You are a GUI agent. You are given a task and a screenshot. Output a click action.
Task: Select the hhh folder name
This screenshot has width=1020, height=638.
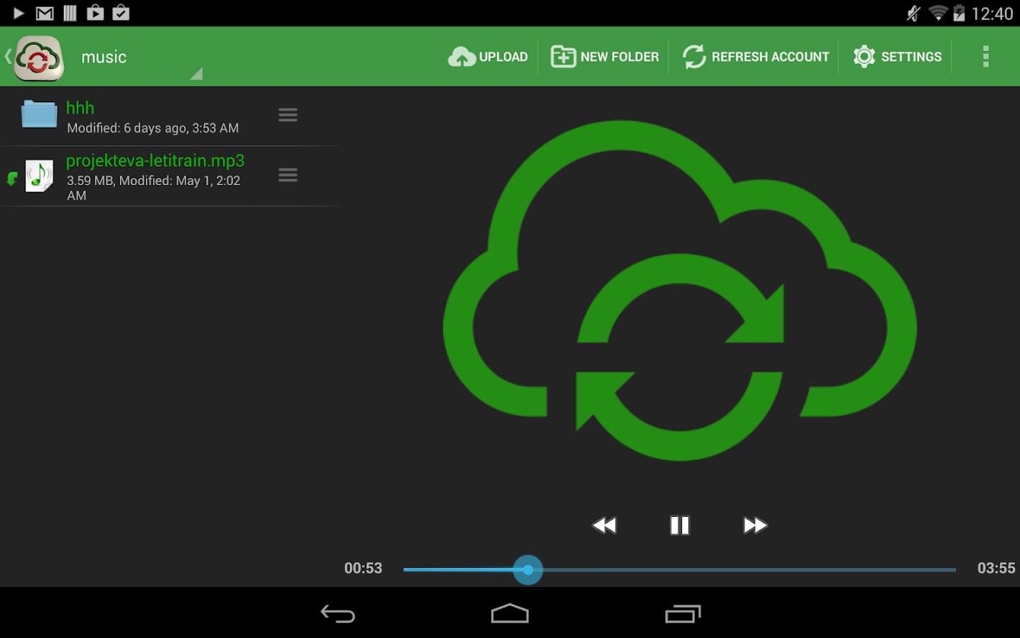click(80, 108)
